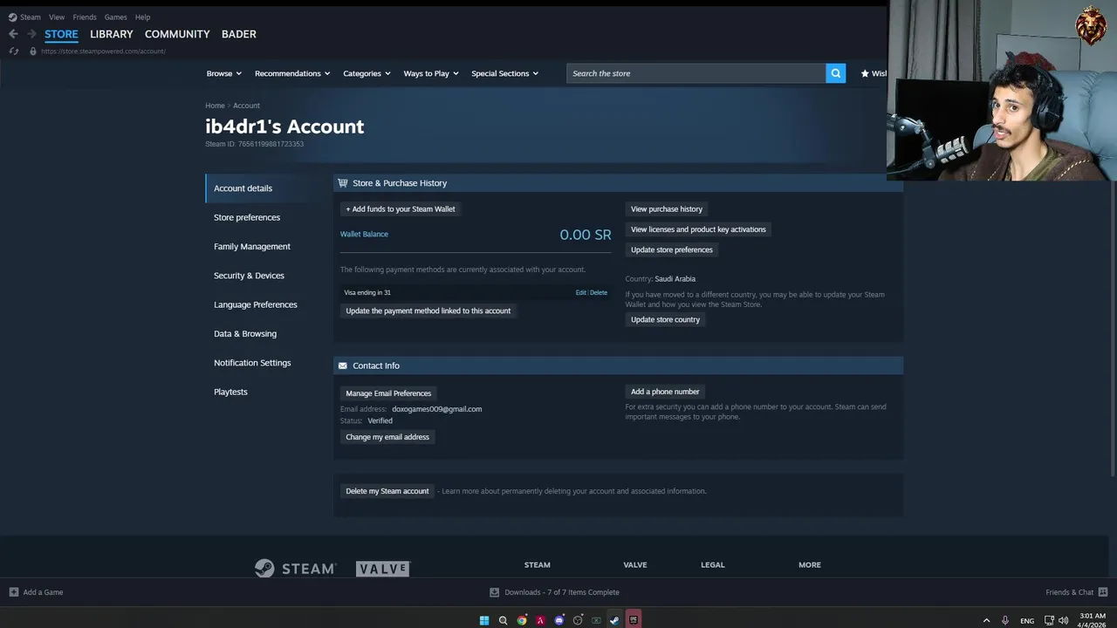Expand the Categories dropdown
The height and width of the screenshot is (628, 1117).
point(367,73)
